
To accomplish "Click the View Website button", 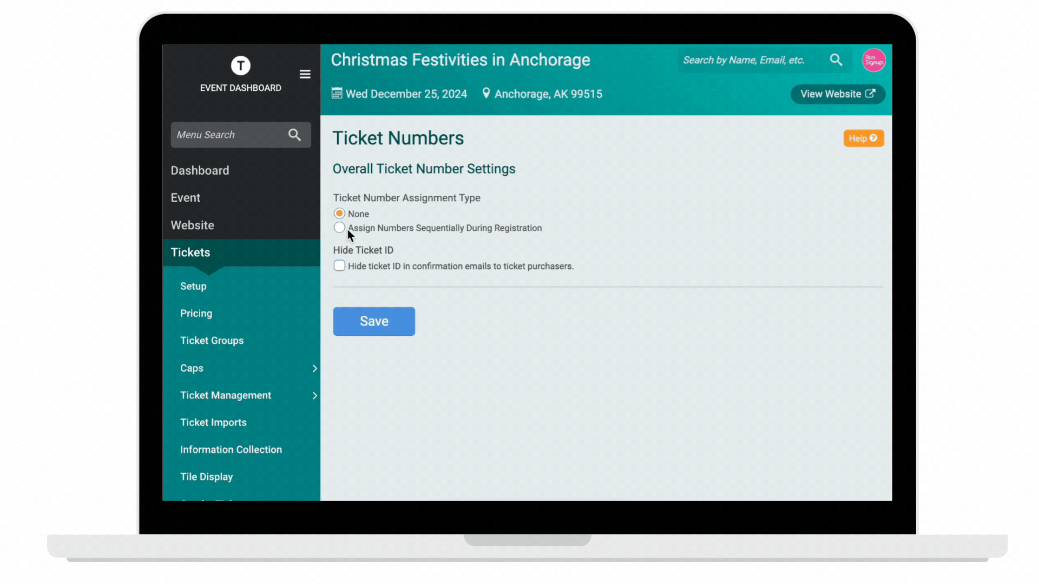I will (x=837, y=94).
